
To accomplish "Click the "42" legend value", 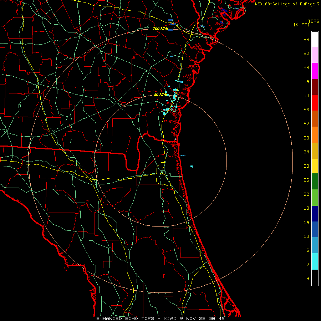I will pos(306,124).
